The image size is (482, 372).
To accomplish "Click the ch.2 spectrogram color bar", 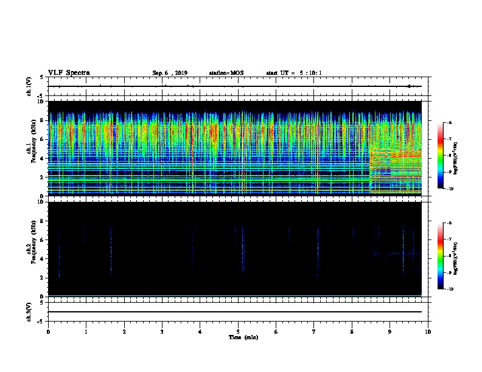I will click(440, 256).
